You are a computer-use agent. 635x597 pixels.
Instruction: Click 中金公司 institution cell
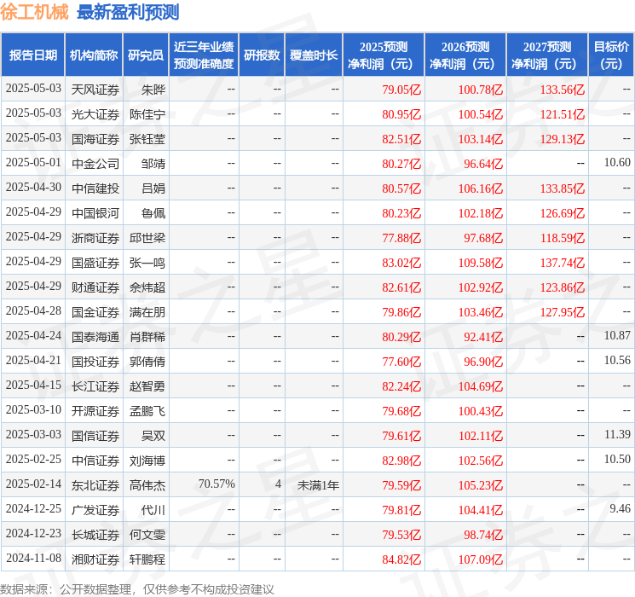click(x=95, y=164)
